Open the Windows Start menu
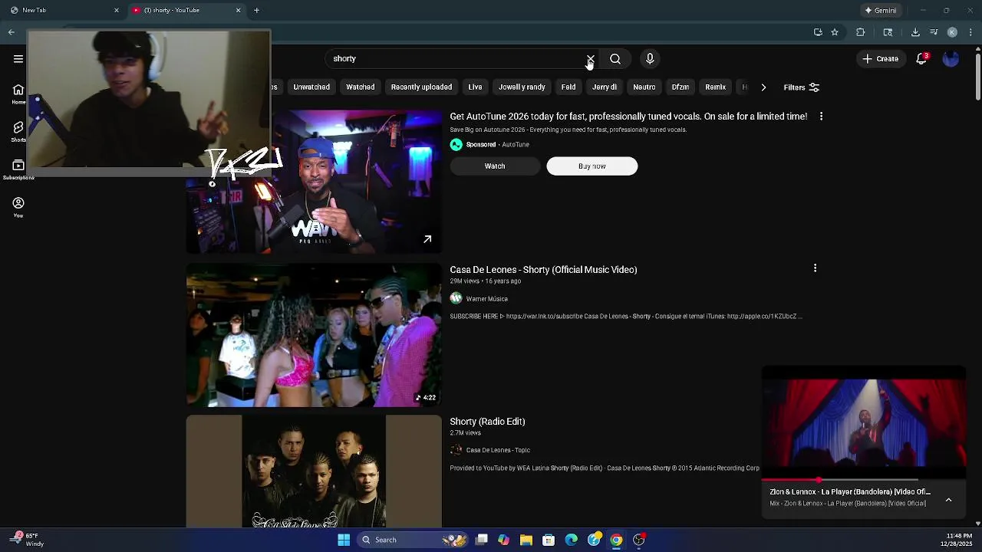The width and height of the screenshot is (982, 552). pos(344,540)
